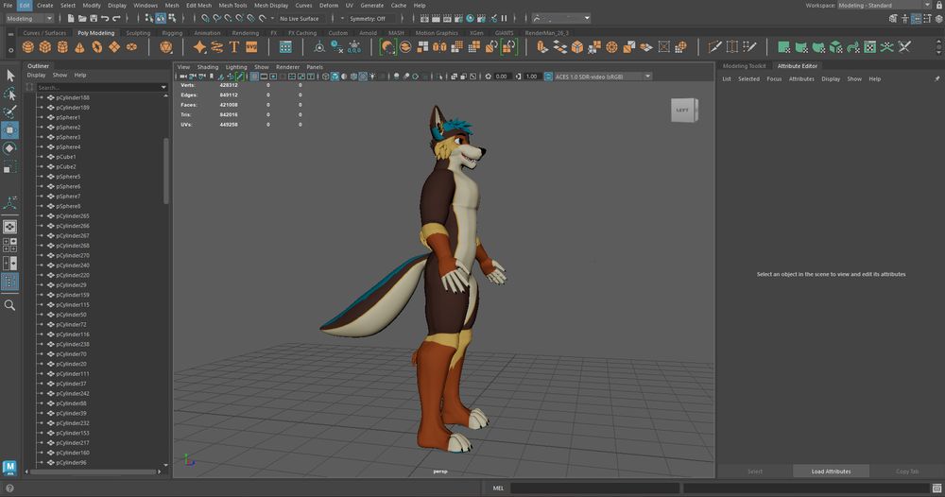Open the Outliner Display menu

point(36,76)
